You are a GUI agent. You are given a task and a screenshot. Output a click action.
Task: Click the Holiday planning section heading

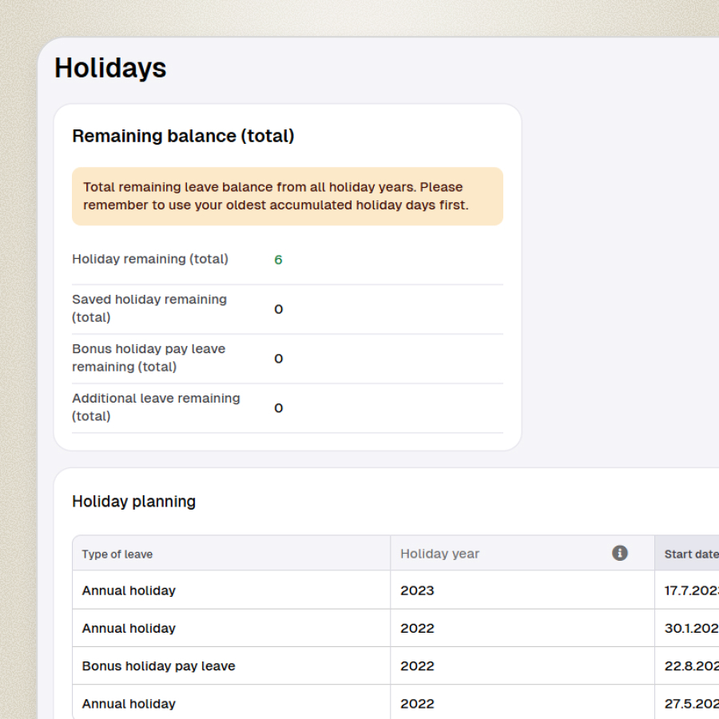click(x=133, y=501)
